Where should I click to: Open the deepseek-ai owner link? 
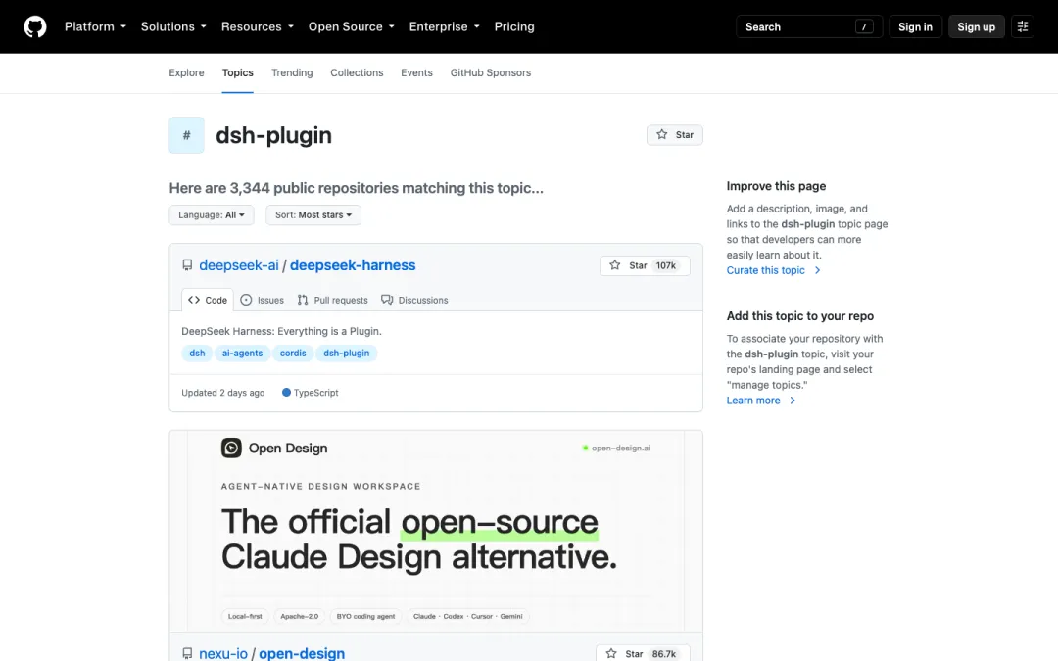click(239, 265)
